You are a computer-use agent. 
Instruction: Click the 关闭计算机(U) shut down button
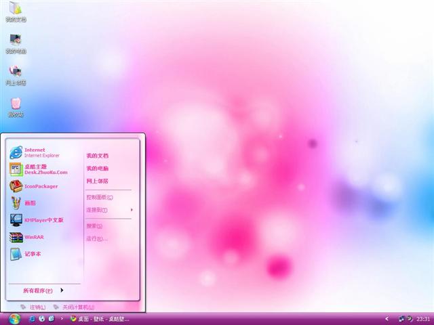coord(74,307)
